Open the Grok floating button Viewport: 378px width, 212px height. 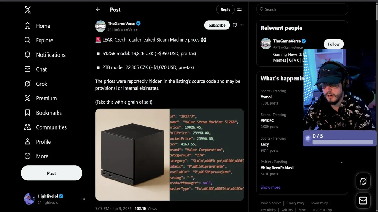click(x=363, y=181)
